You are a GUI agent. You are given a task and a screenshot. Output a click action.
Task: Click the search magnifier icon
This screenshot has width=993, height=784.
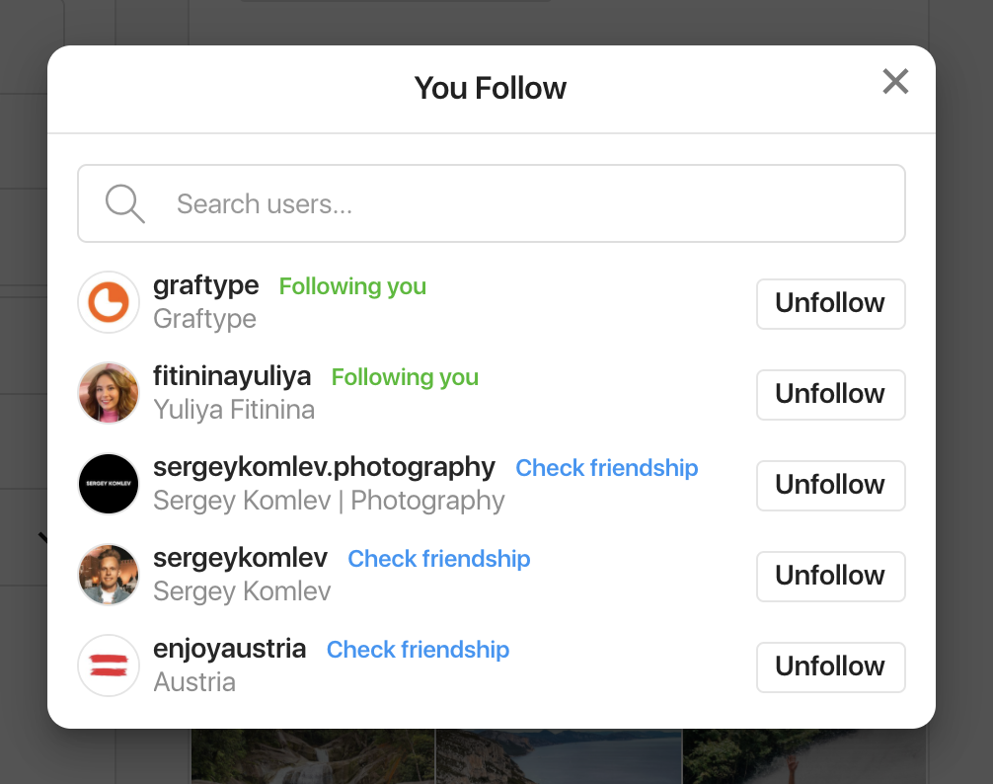(x=124, y=204)
